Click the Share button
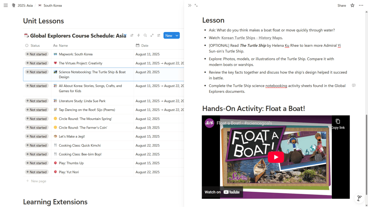 pos(341,5)
